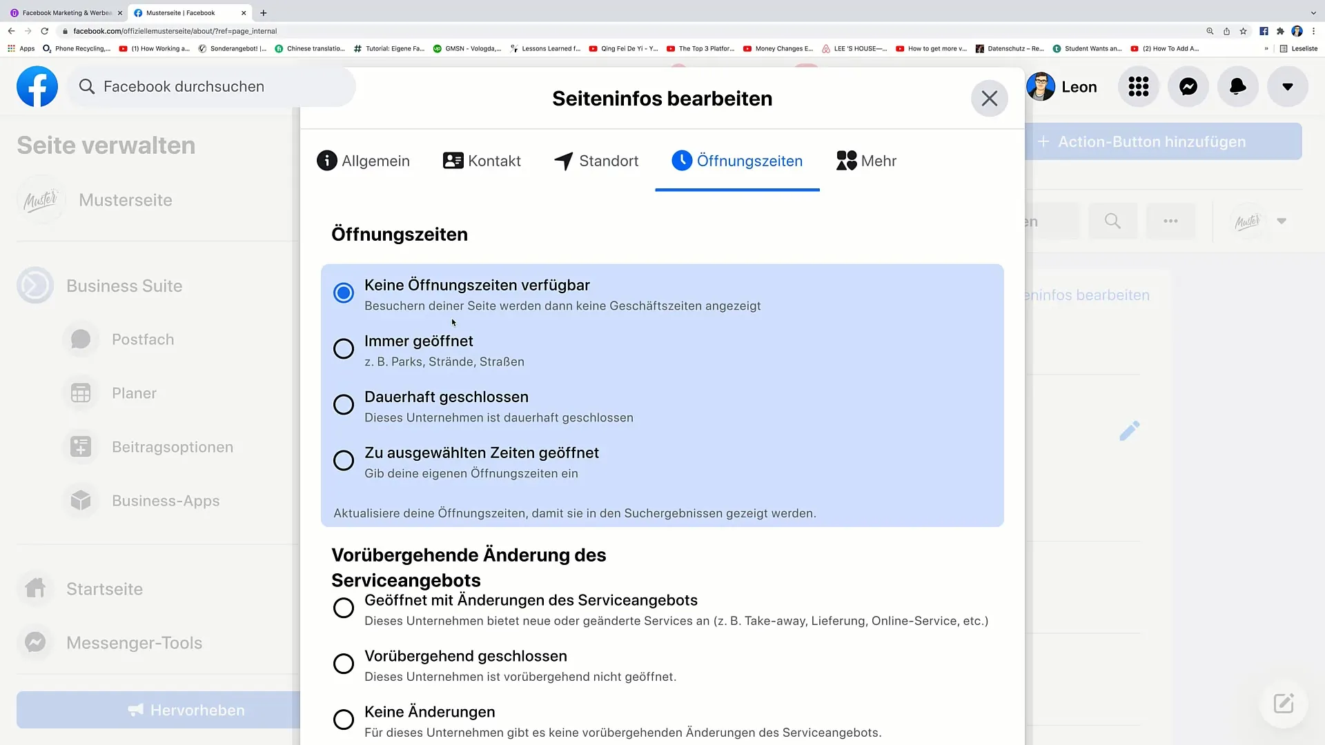Open Beitragsoptionen panel
This screenshot has width=1325, height=745.
(172, 446)
